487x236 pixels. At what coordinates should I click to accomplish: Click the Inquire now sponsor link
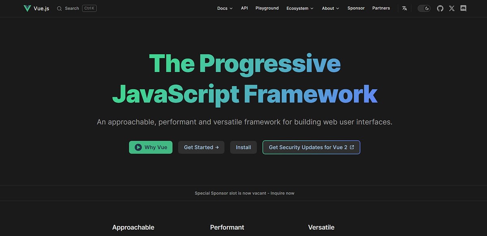[x=283, y=193]
